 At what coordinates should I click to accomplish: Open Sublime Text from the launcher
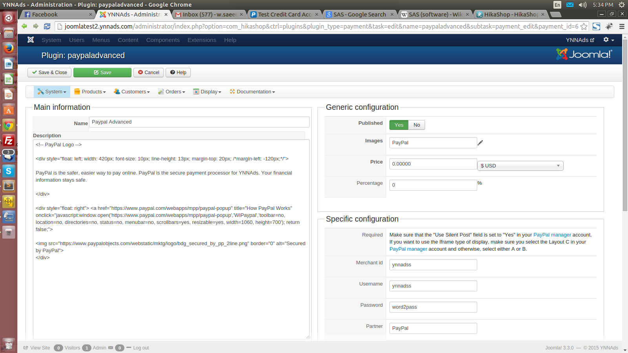[x=9, y=186]
